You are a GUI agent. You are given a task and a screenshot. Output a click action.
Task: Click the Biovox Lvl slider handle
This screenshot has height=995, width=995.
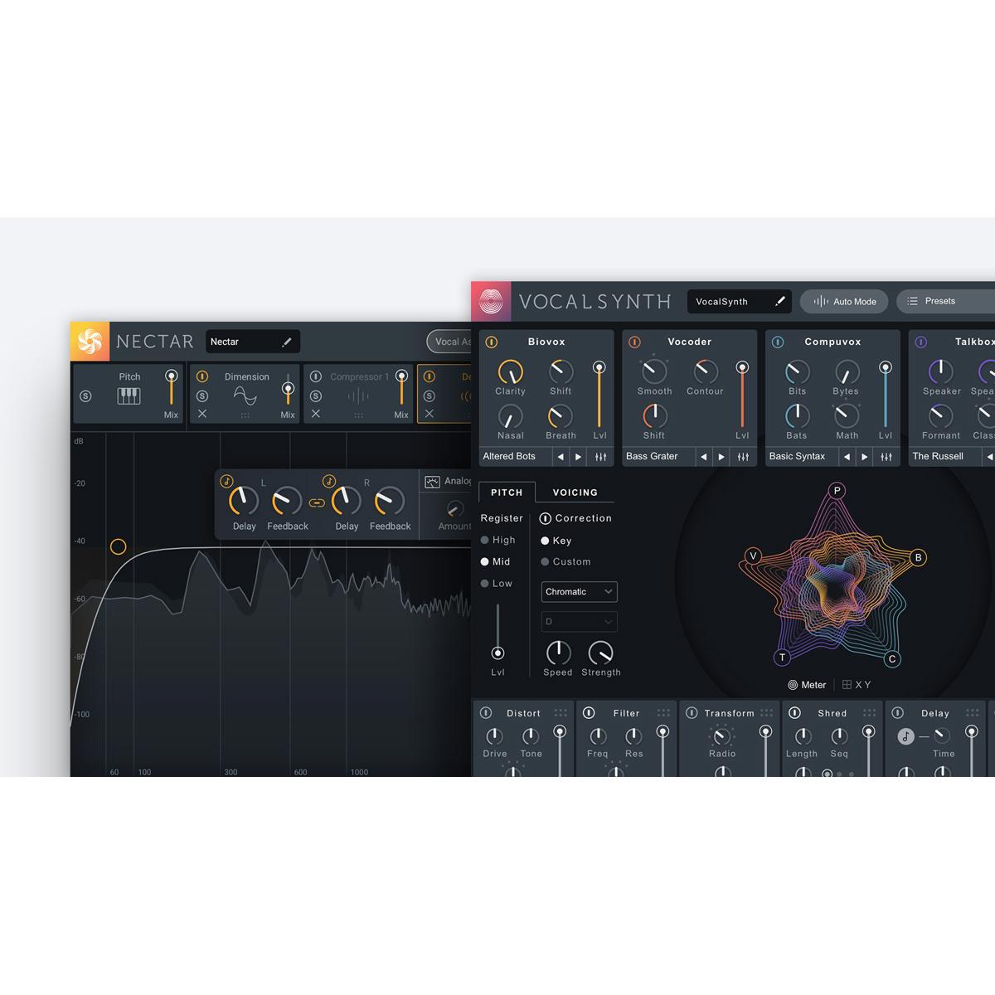coord(599,367)
